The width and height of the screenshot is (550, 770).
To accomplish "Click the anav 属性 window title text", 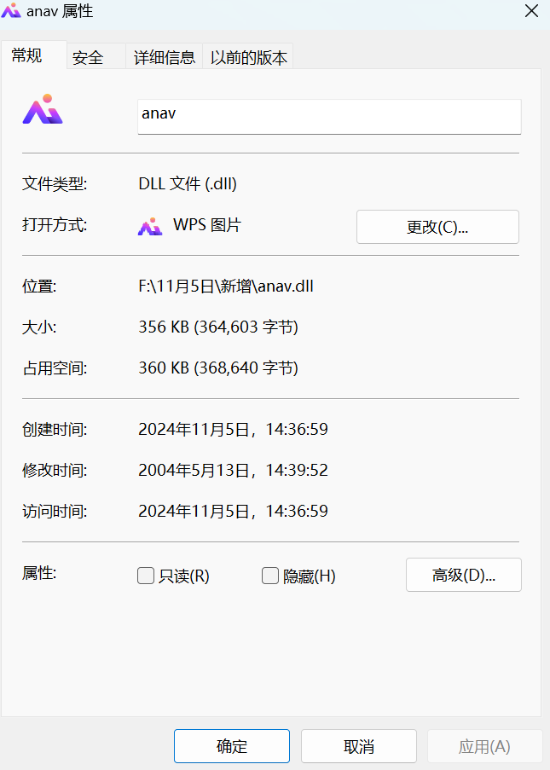I will [x=60, y=11].
